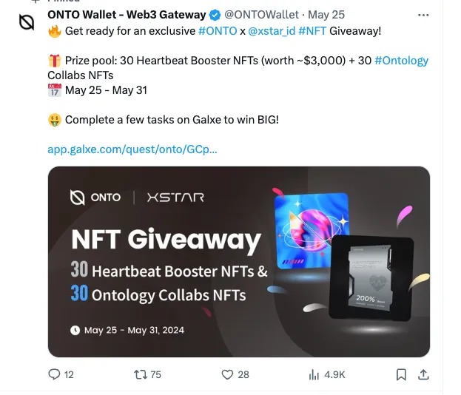461x395 pixels.
Task: Click the blue verified badge
Action: pyautogui.click(x=213, y=15)
